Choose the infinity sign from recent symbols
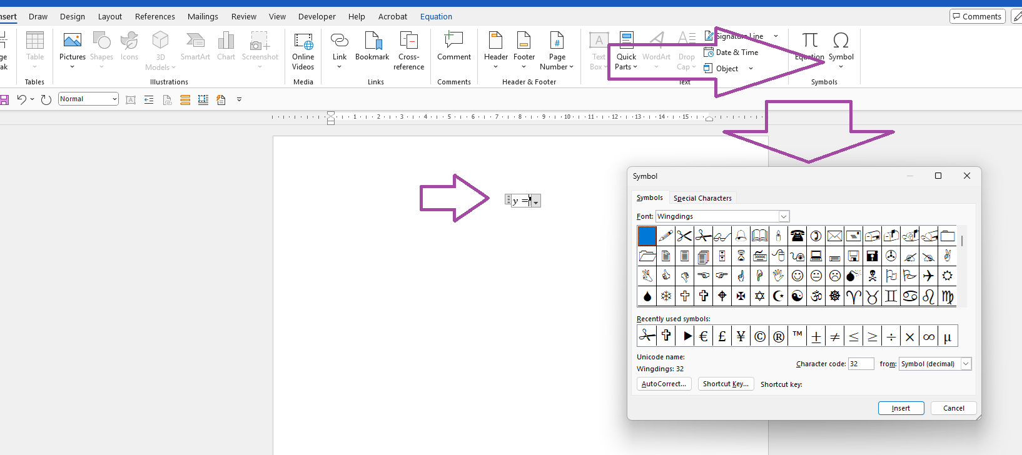This screenshot has width=1022, height=455. point(929,336)
